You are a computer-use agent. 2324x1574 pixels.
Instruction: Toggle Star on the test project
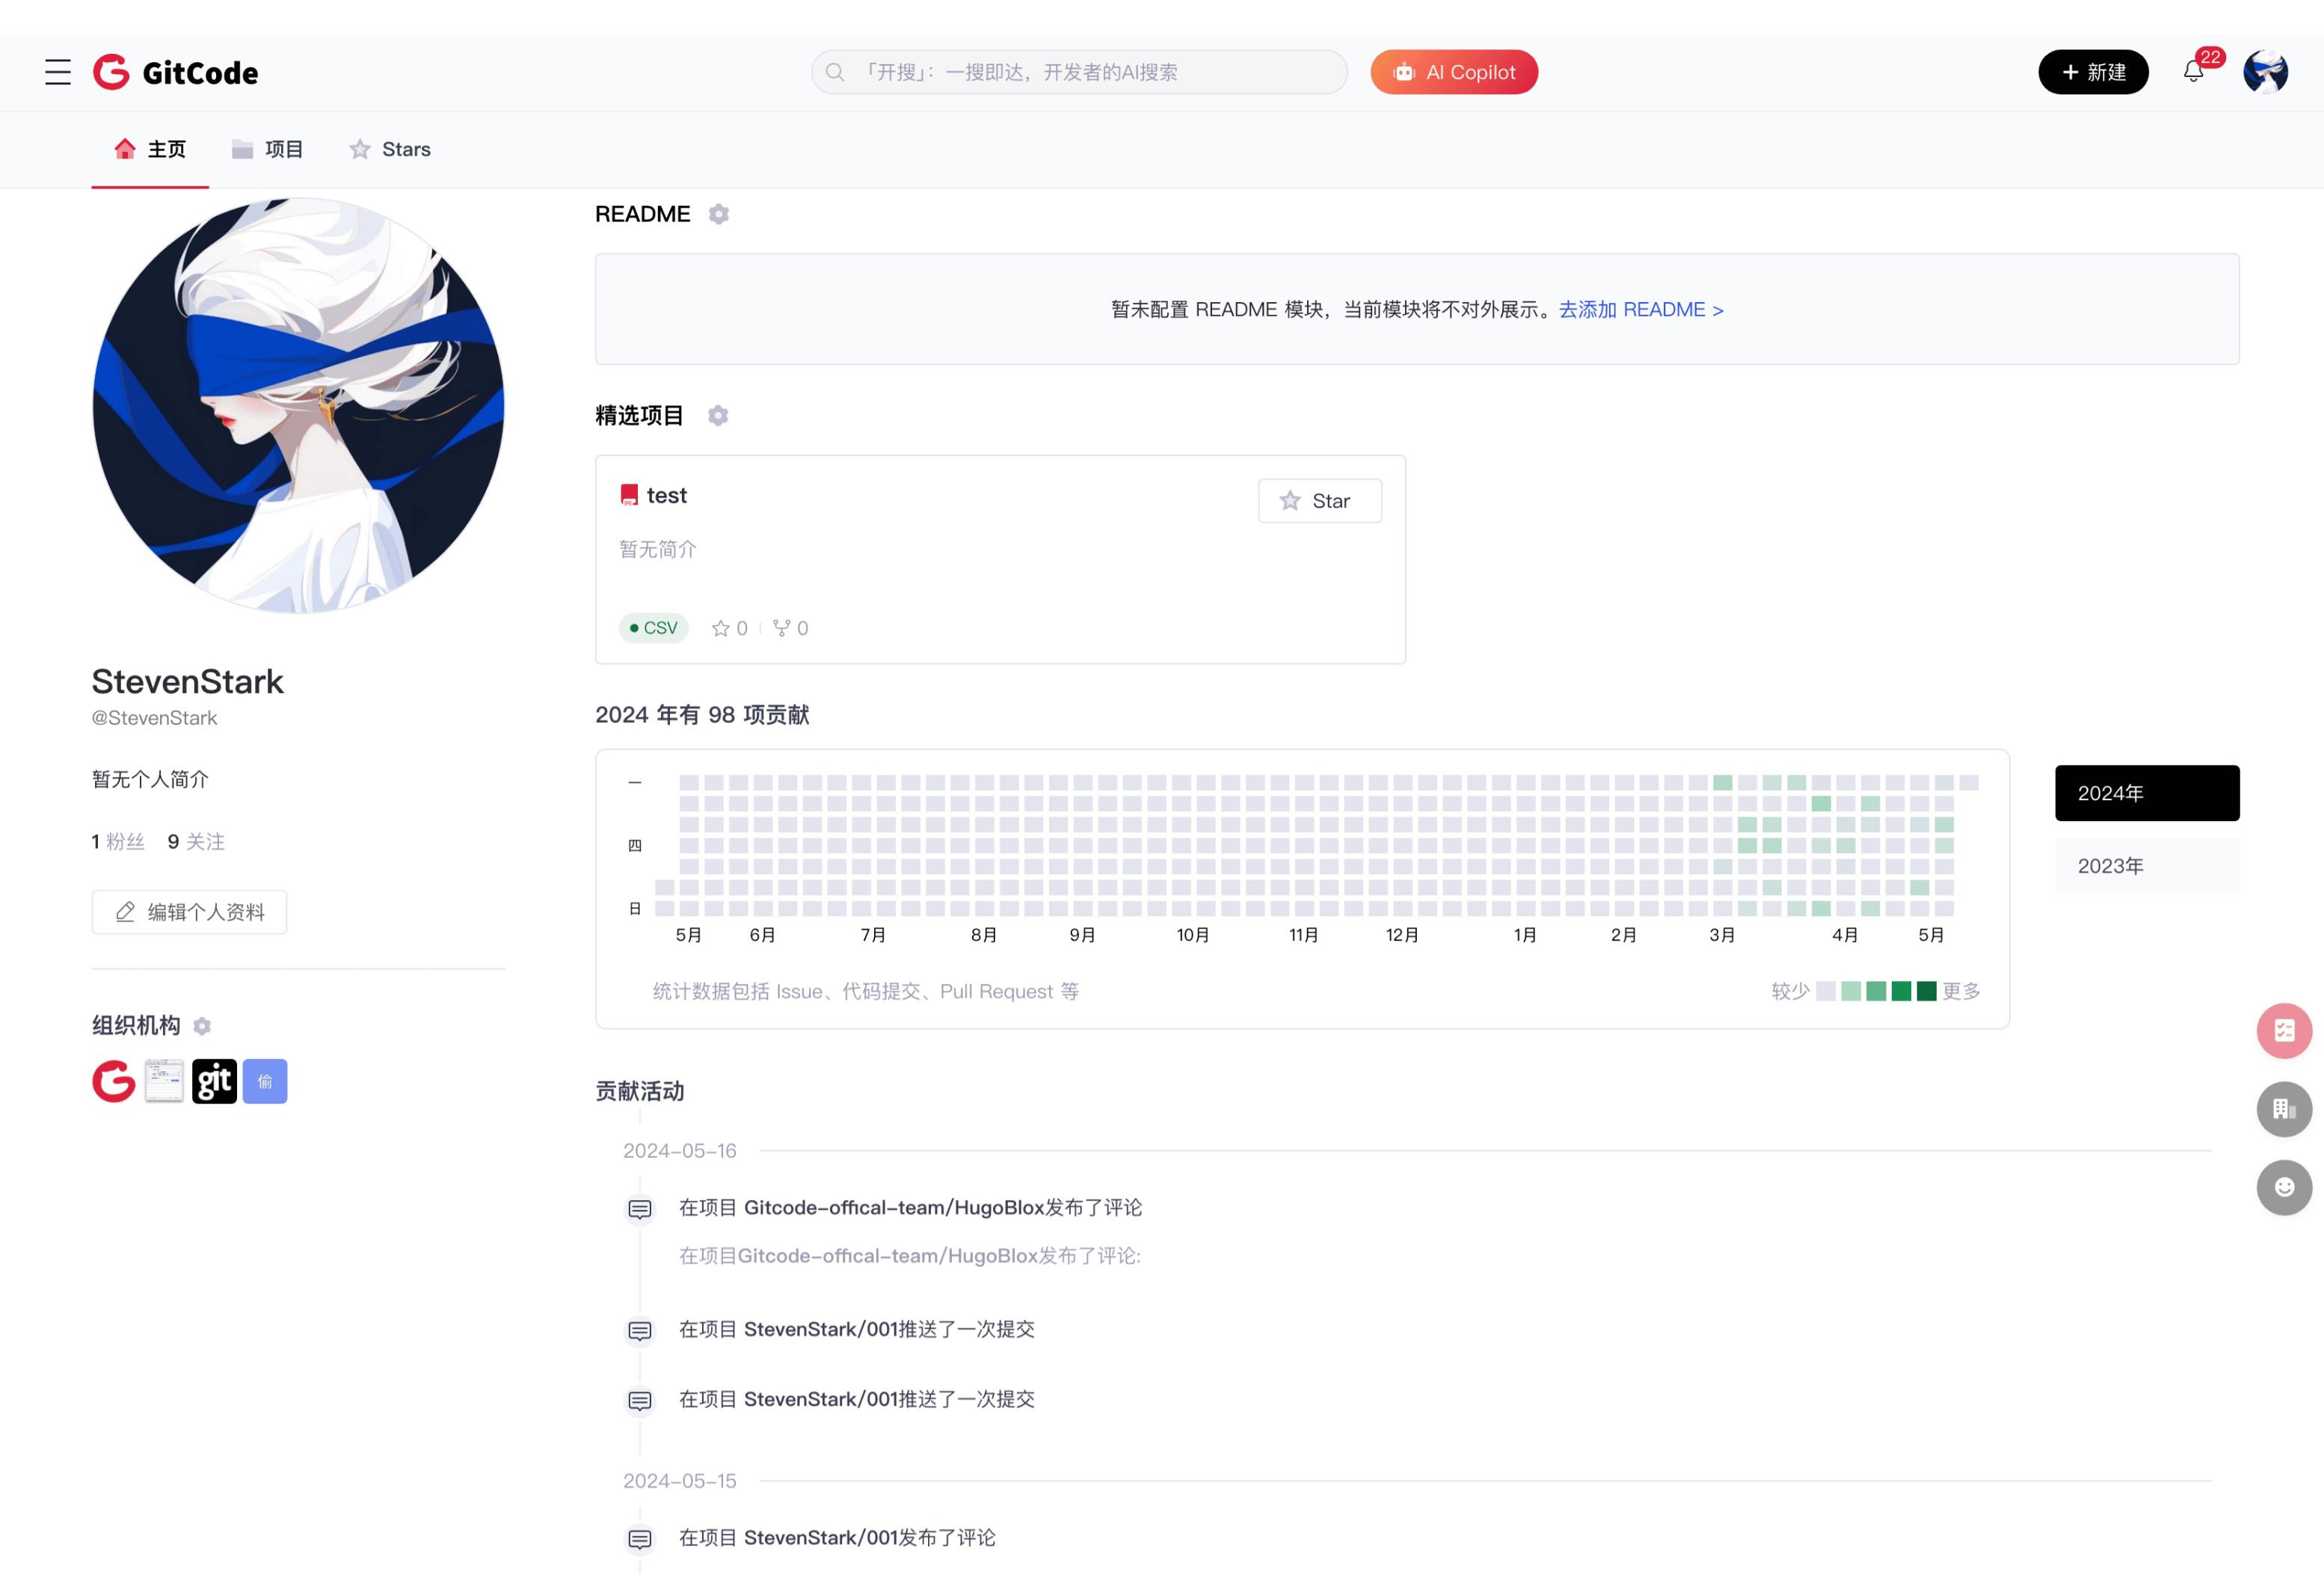click(1319, 501)
